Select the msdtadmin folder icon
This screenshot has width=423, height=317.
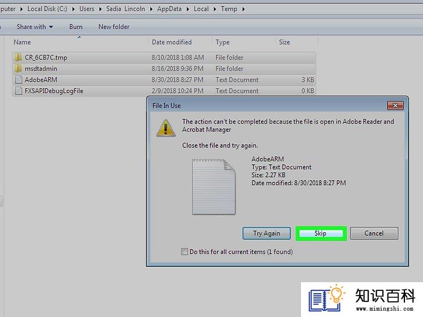tap(18, 69)
